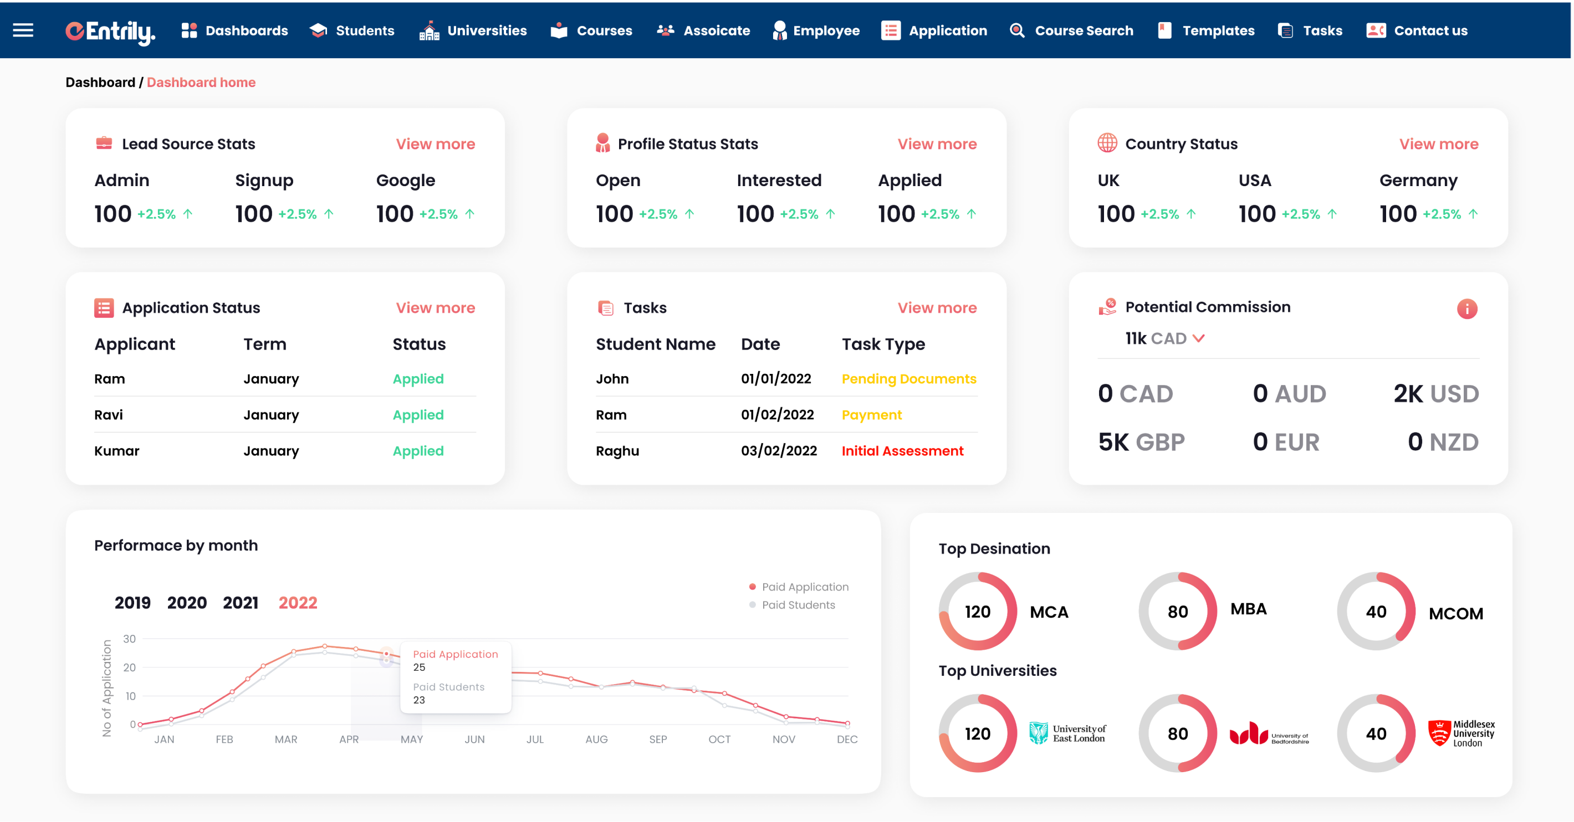Click the Contact us card icon
This screenshot has width=1574, height=822.
click(1376, 30)
